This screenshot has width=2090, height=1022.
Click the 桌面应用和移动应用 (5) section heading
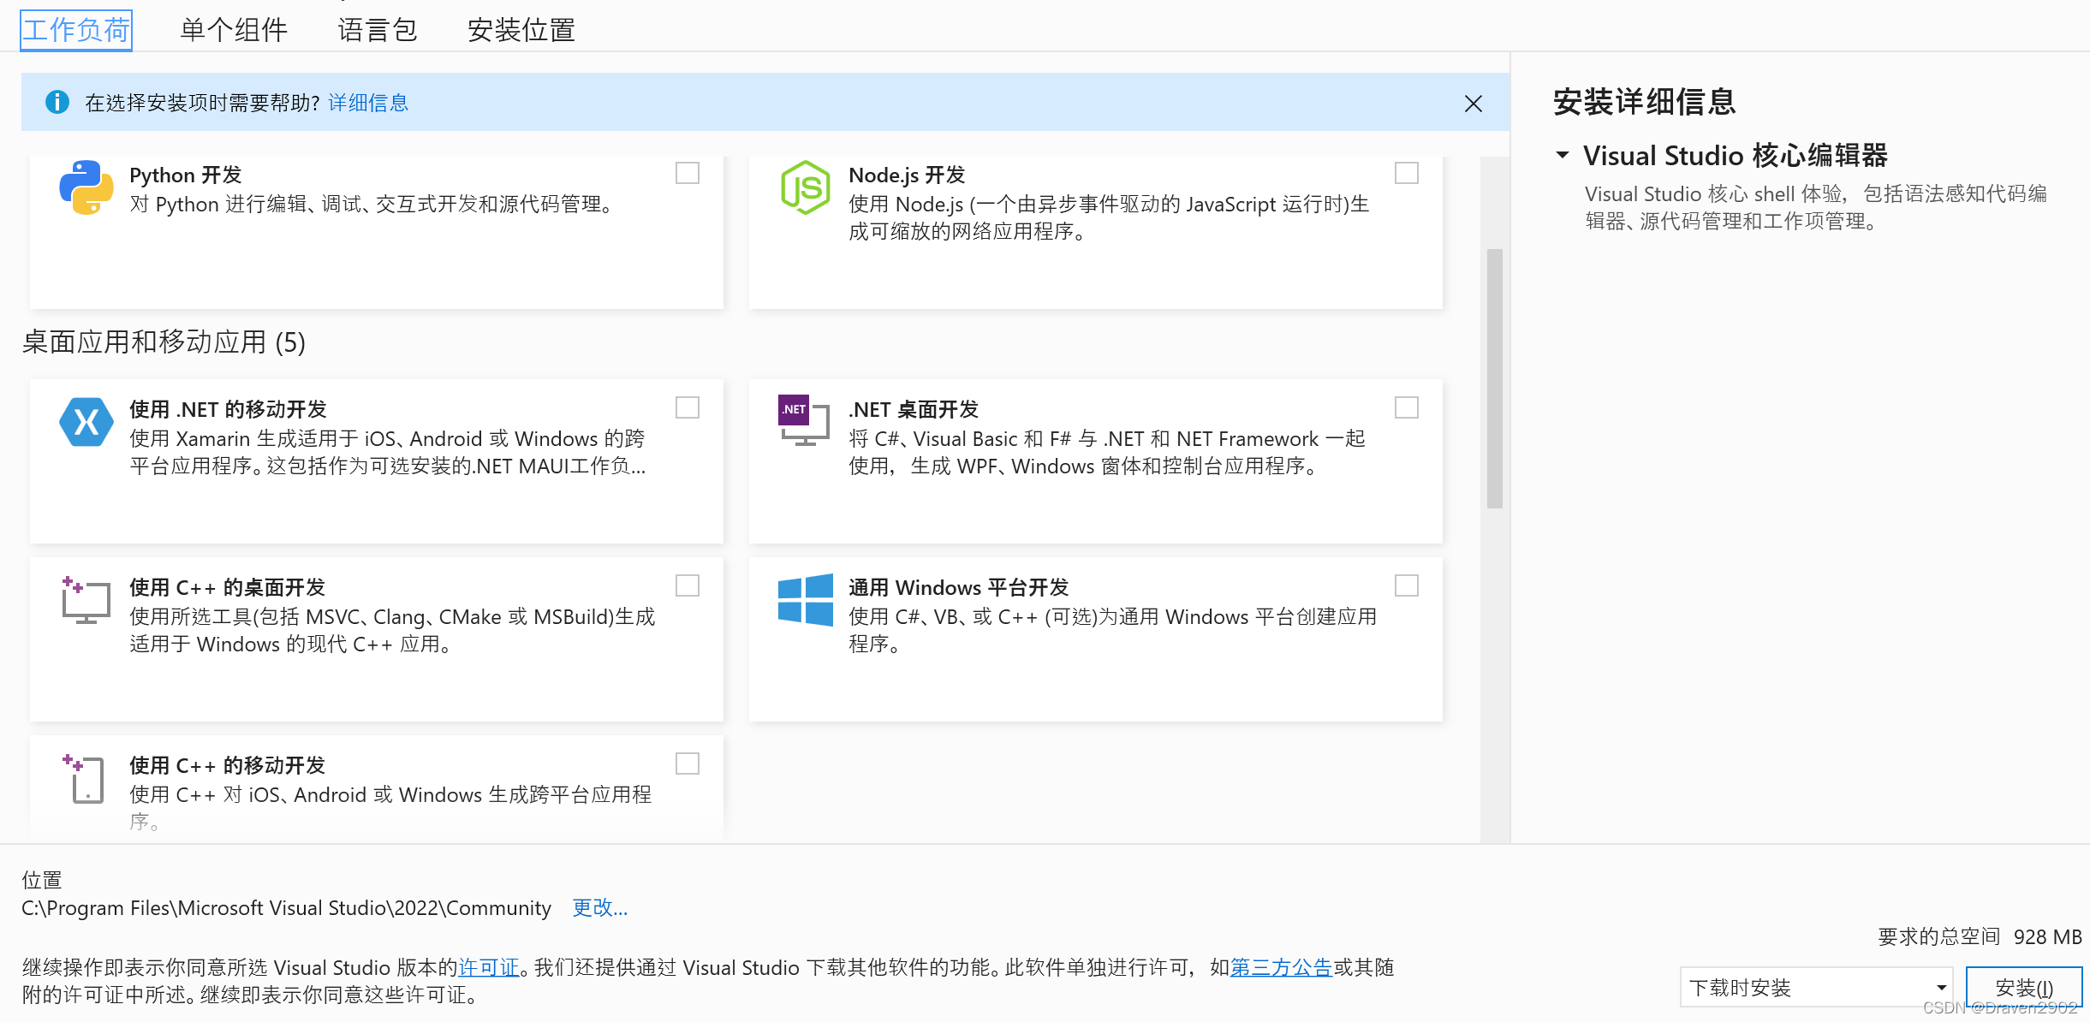pos(164,342)
